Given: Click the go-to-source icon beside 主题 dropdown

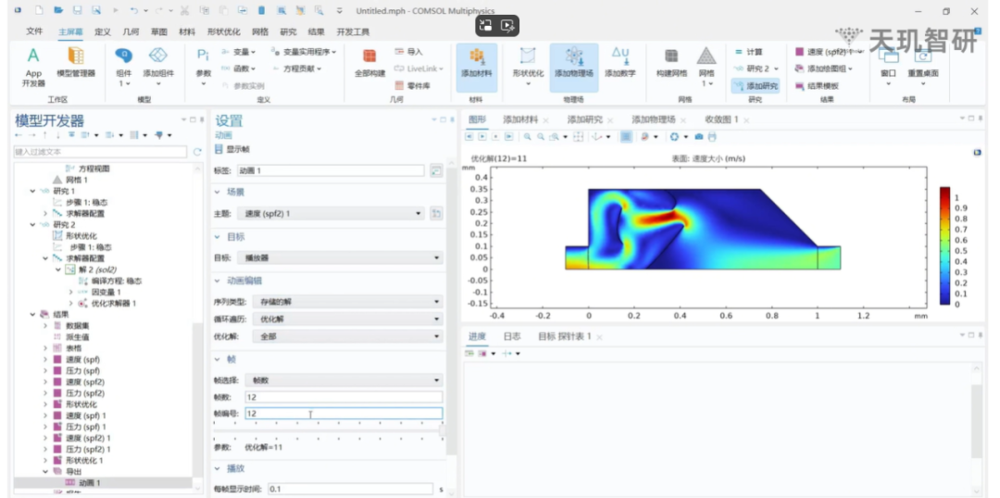Looking at the screenshot, I should pyautogui.click(x=436, y=214).
